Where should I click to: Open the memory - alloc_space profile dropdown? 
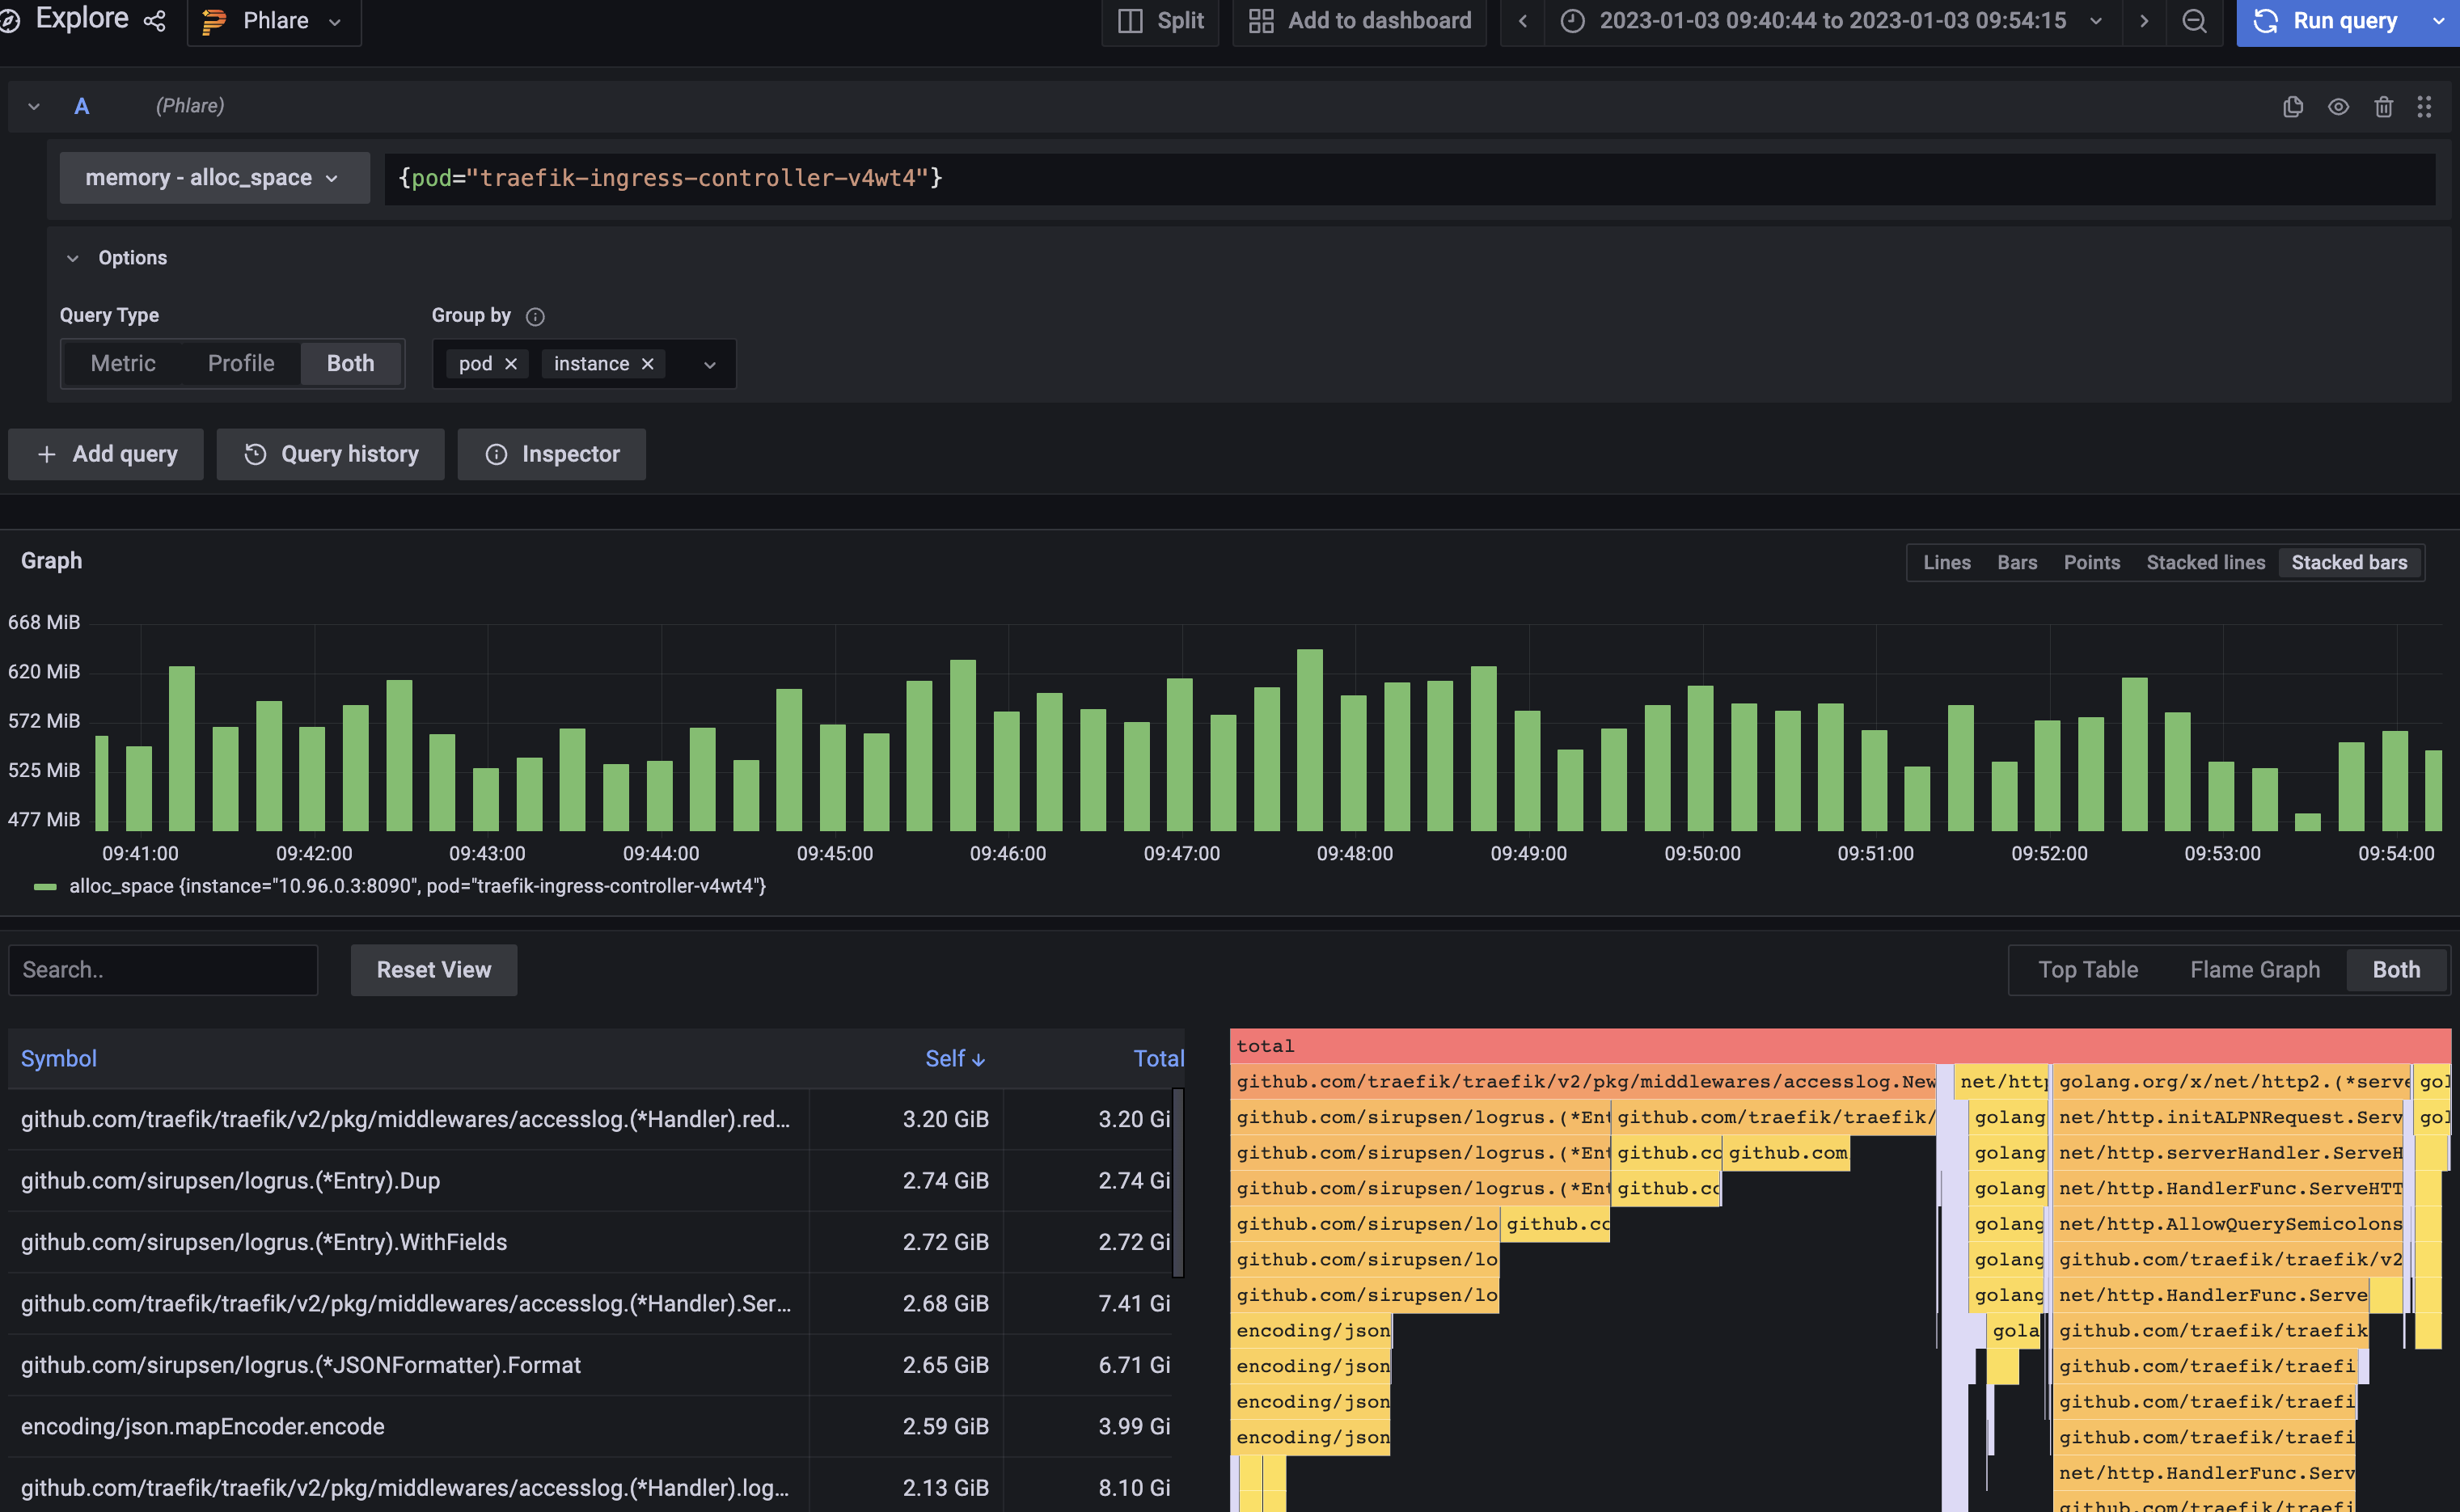click(x=213, y=177)
